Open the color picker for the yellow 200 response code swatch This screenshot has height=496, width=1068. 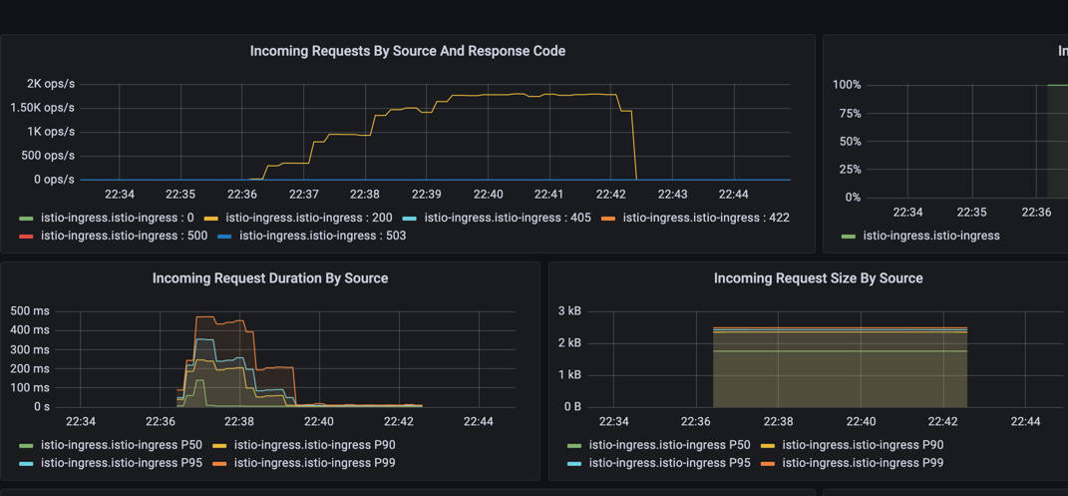211,219
